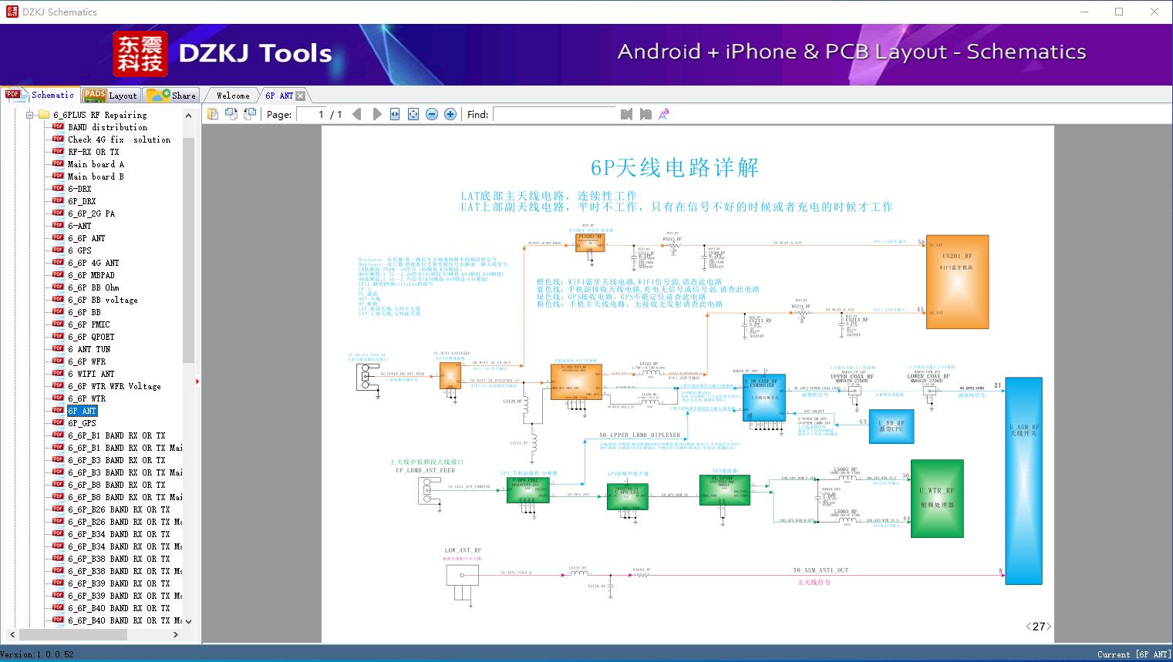1173x662 pixels.
Task: Collapse the 6_6PLUS RF Repairing folder
Action: (x=30, y=115)
